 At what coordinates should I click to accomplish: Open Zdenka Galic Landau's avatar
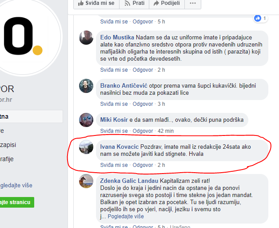pos(86,181)
